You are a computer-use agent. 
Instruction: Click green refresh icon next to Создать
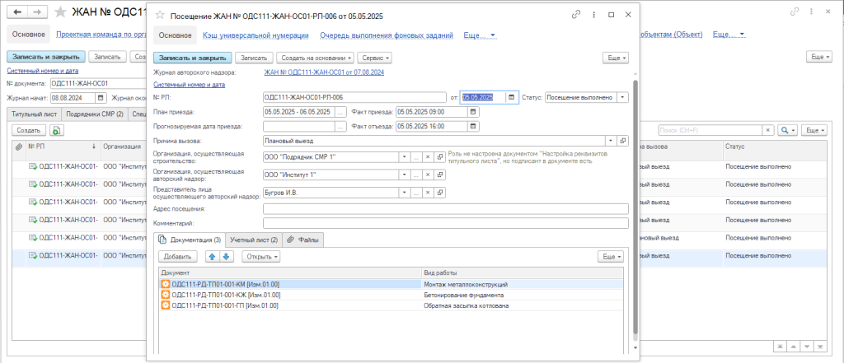coord(57,130)
